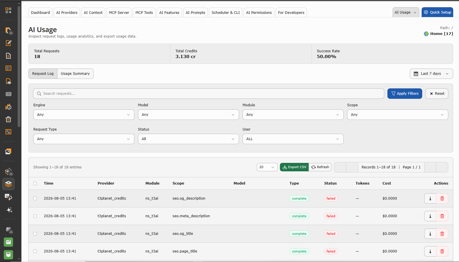Screen dimensions: 459x262
Task: Switch to the AI Providers tab
Action: tap(67, 13)
